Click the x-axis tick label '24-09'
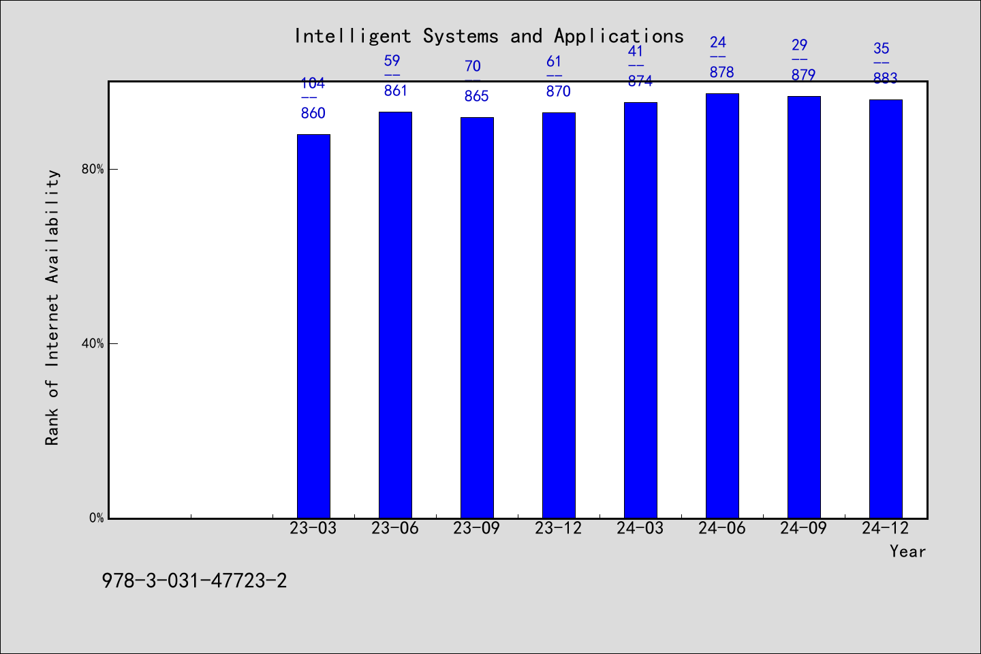This screenshot has height=654, width=981. coord(804,528)
